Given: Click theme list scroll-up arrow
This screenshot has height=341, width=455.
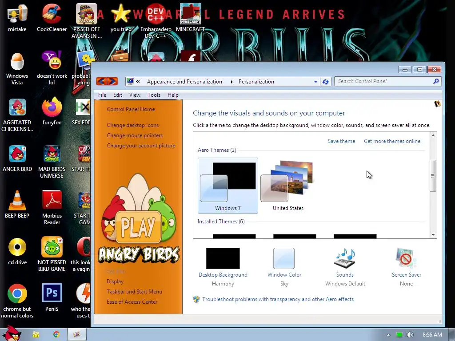Looking at the screenshot, I should [x=433, y=135].
